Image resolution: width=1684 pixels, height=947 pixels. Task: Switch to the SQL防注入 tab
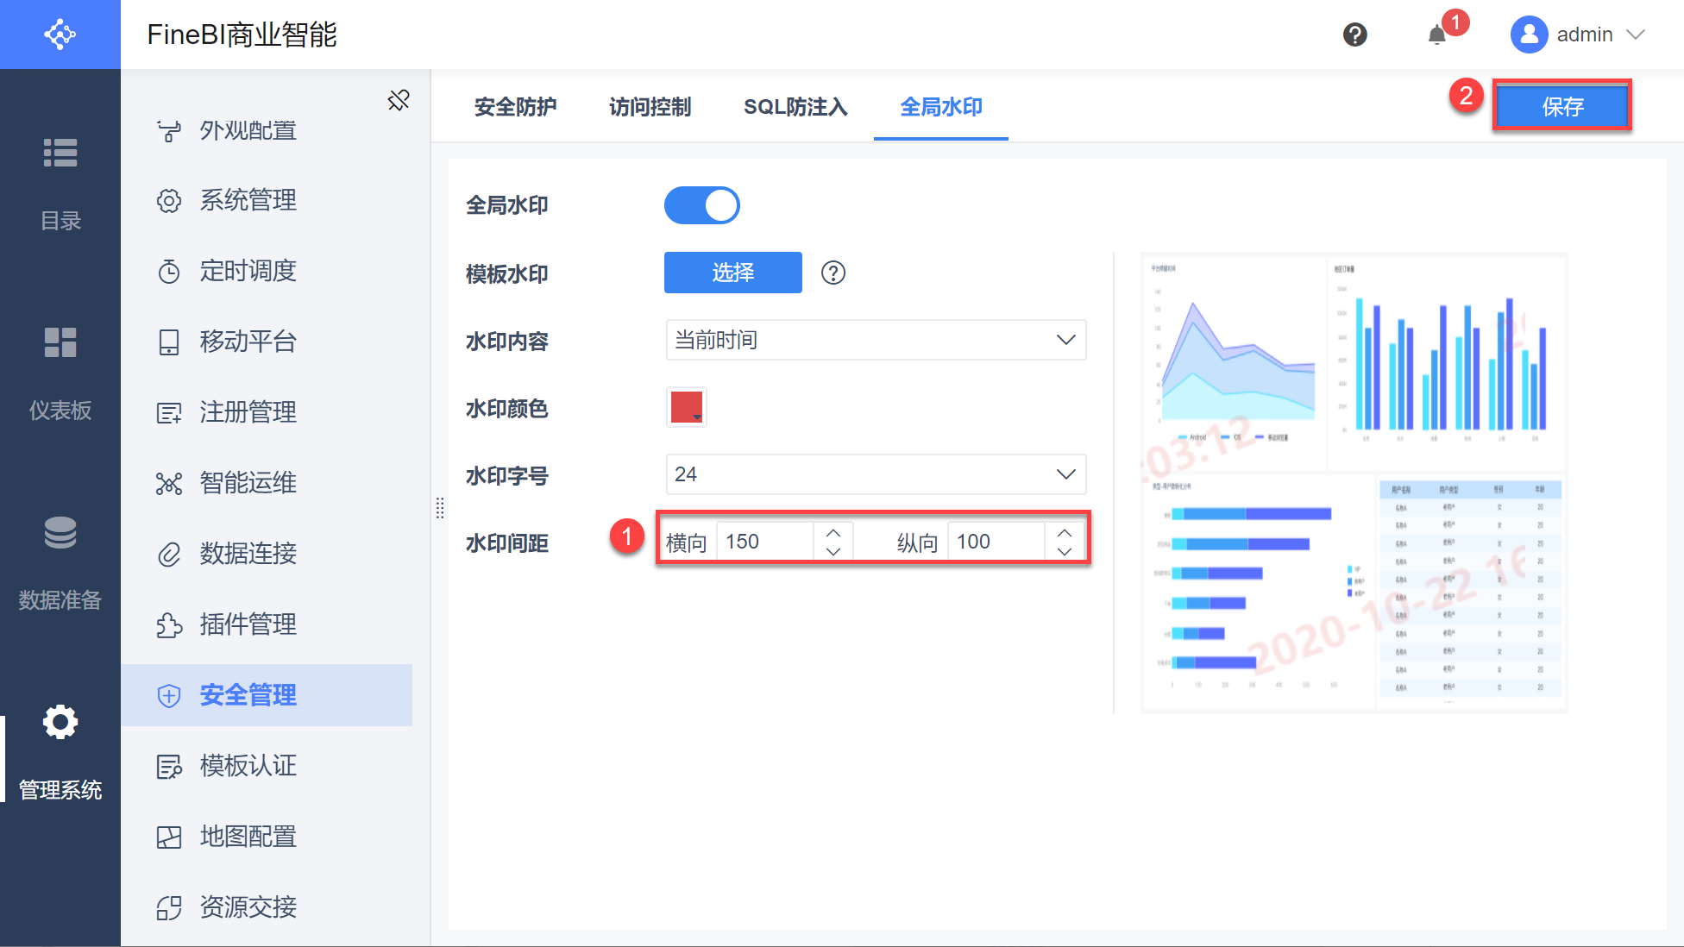795,107
